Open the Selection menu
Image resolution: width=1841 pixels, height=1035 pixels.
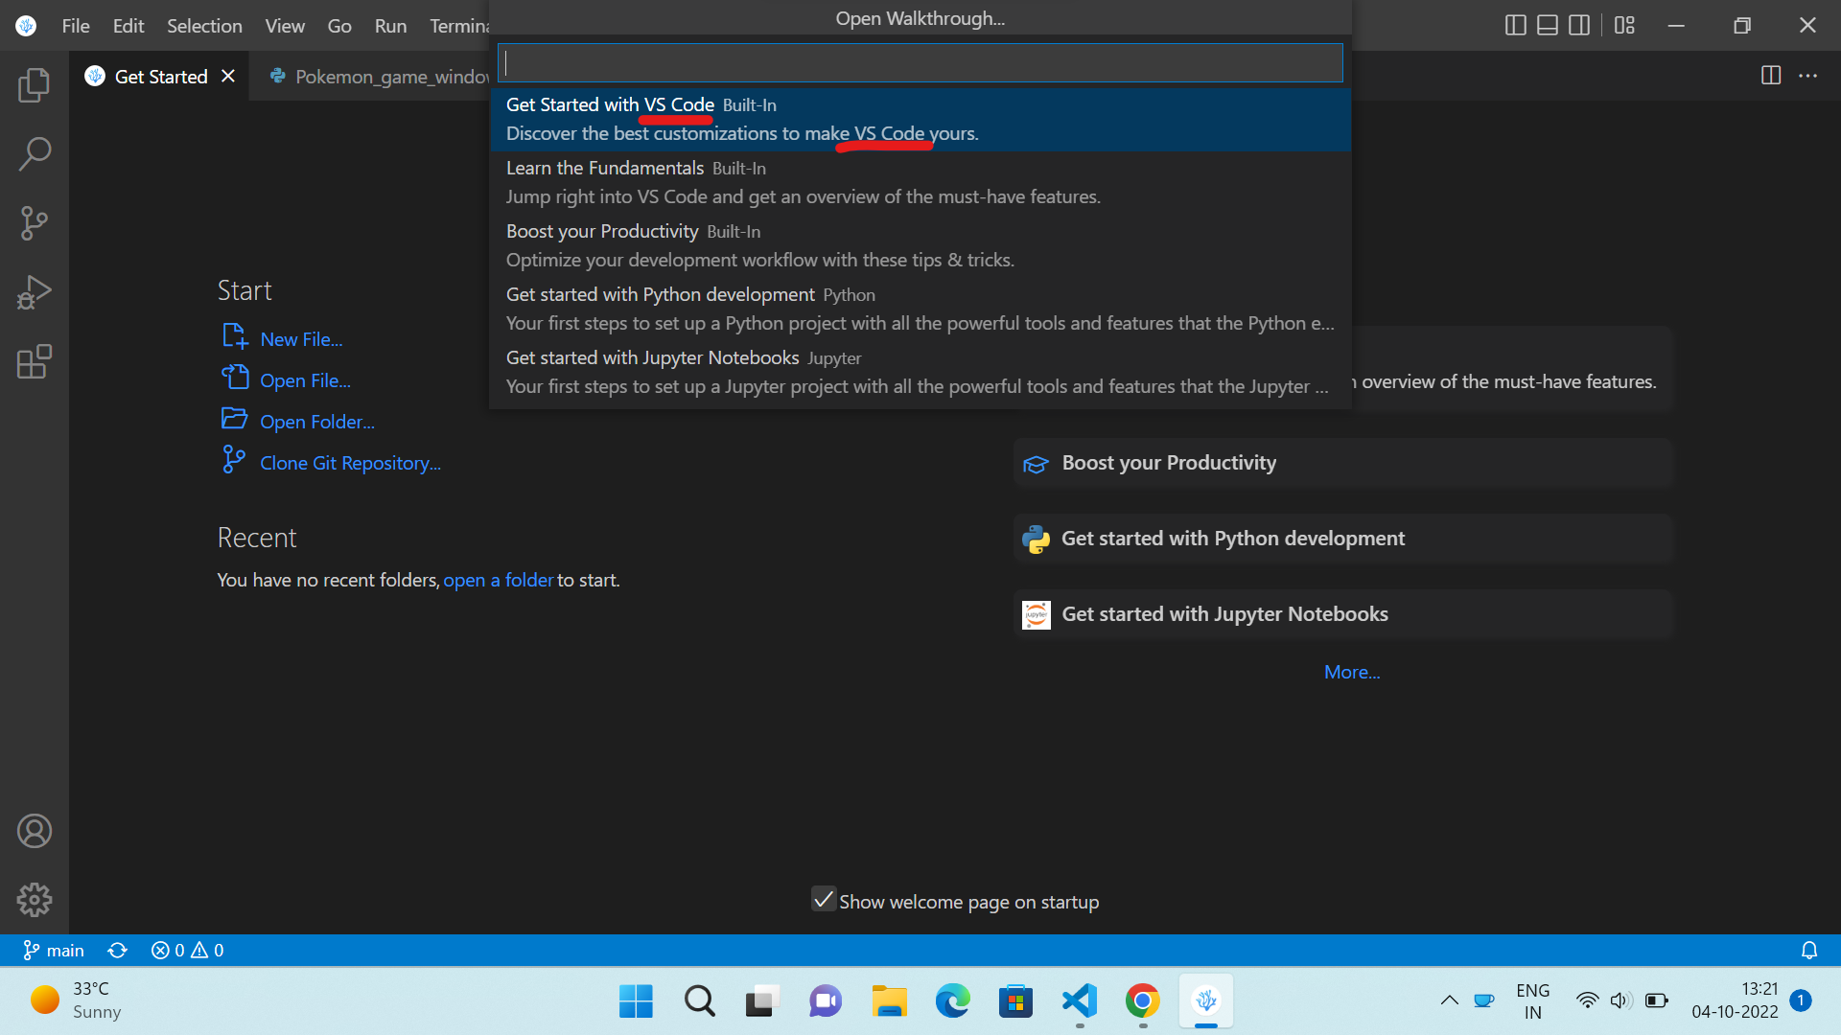pos(204,26)
